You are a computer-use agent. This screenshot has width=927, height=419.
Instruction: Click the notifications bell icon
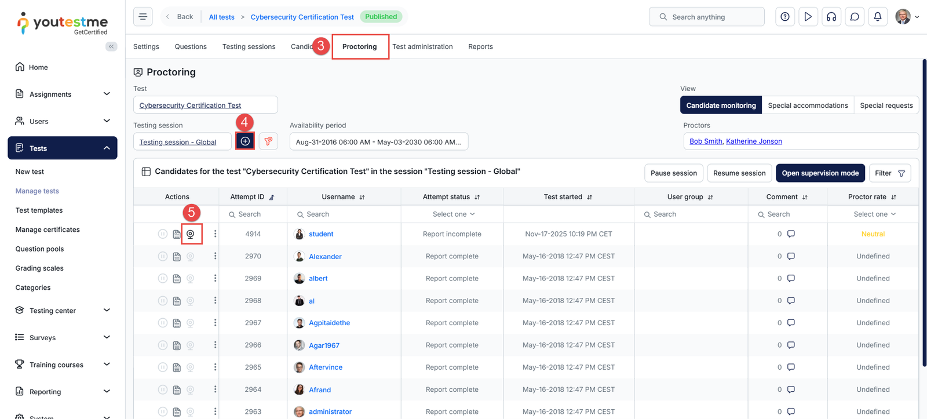[877, 17]
